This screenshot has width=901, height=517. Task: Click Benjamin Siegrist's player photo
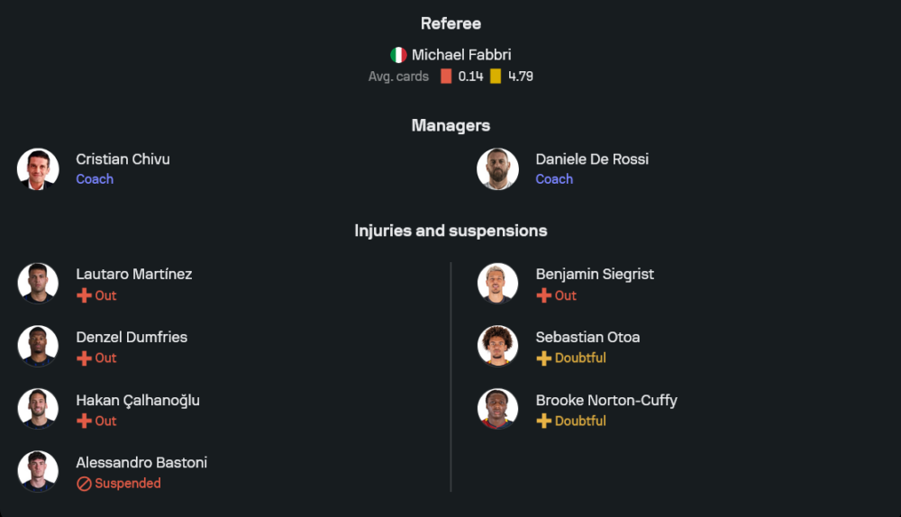[x=497, y=284]
